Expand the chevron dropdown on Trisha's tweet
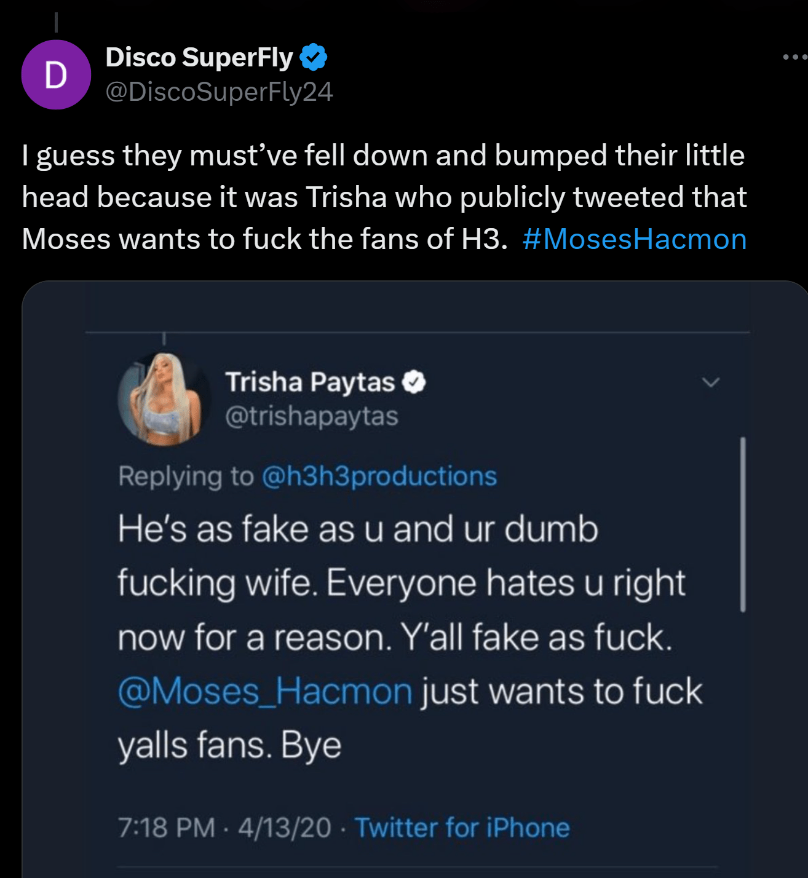 coord(710,382)
